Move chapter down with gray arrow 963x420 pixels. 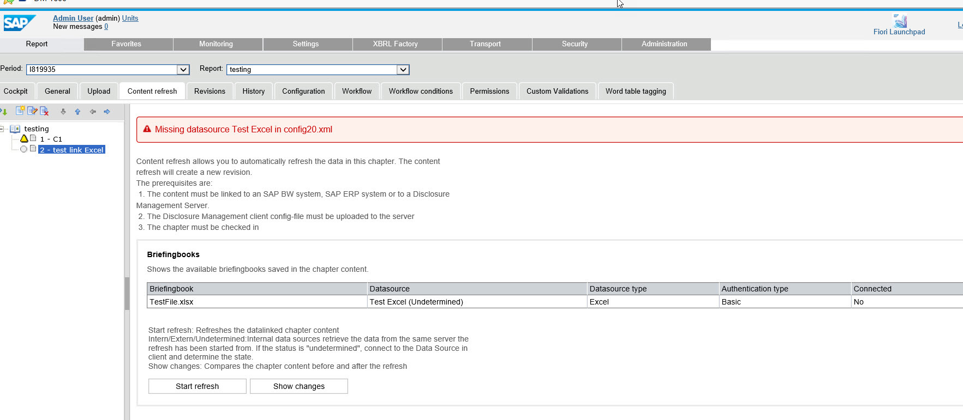pos(63,112)
